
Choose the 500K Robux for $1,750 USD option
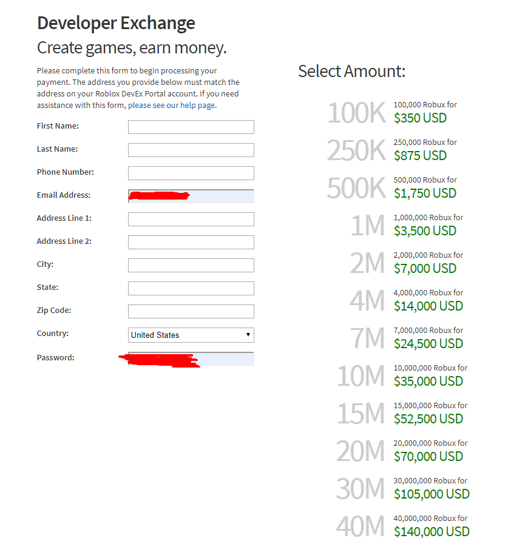pyautogui.click(x=392, y=187)
